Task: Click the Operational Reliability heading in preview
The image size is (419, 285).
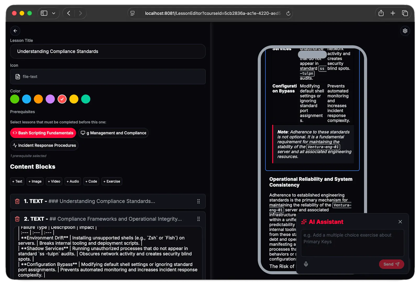Action: click(x=311, y=182)
